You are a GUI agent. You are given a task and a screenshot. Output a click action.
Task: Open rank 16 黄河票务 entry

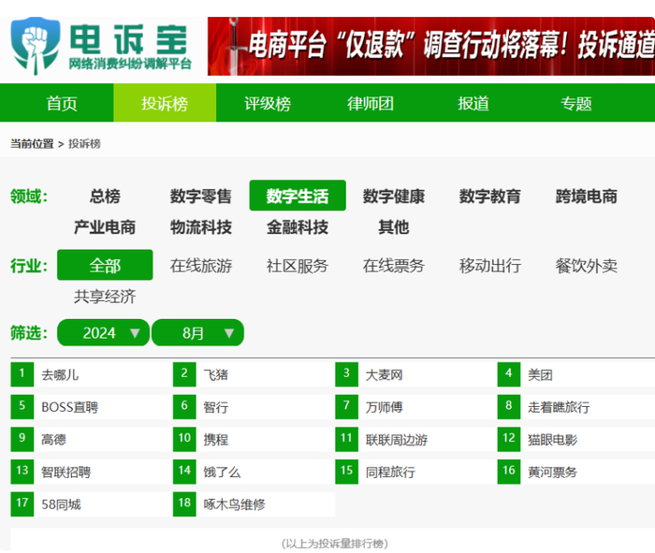[576, 472]
